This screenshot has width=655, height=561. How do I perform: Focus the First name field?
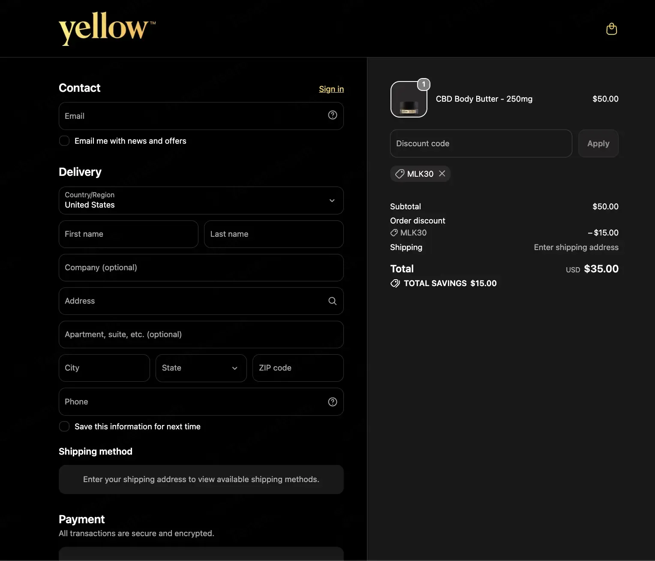coord(129,234)
